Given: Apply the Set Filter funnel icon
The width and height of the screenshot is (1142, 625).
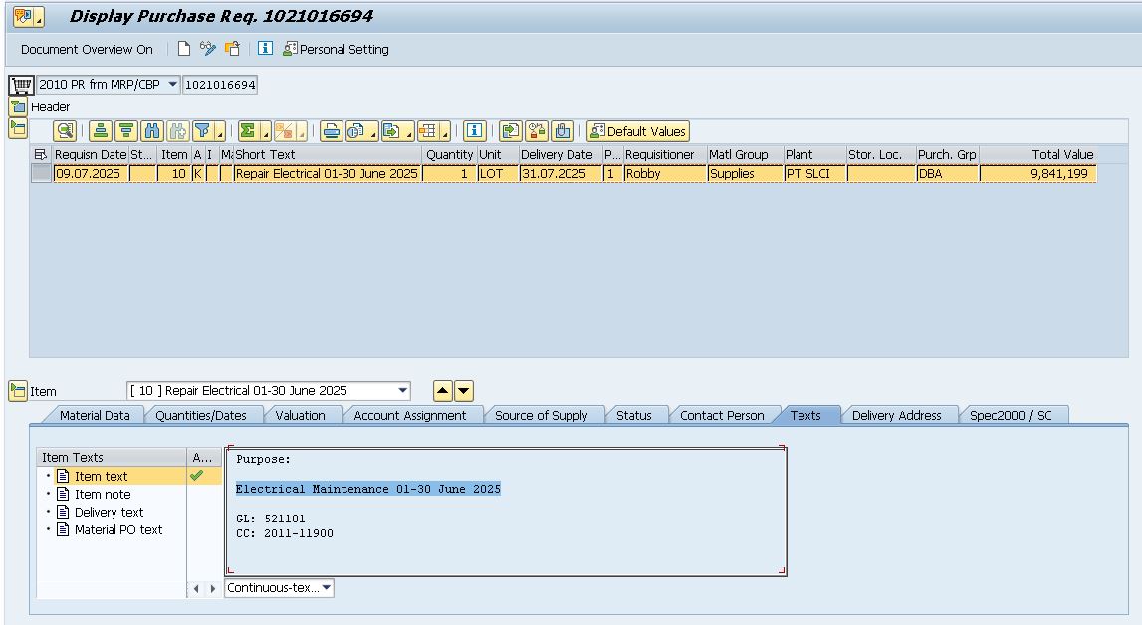Looking at the screenshot, I should (202, 131).
